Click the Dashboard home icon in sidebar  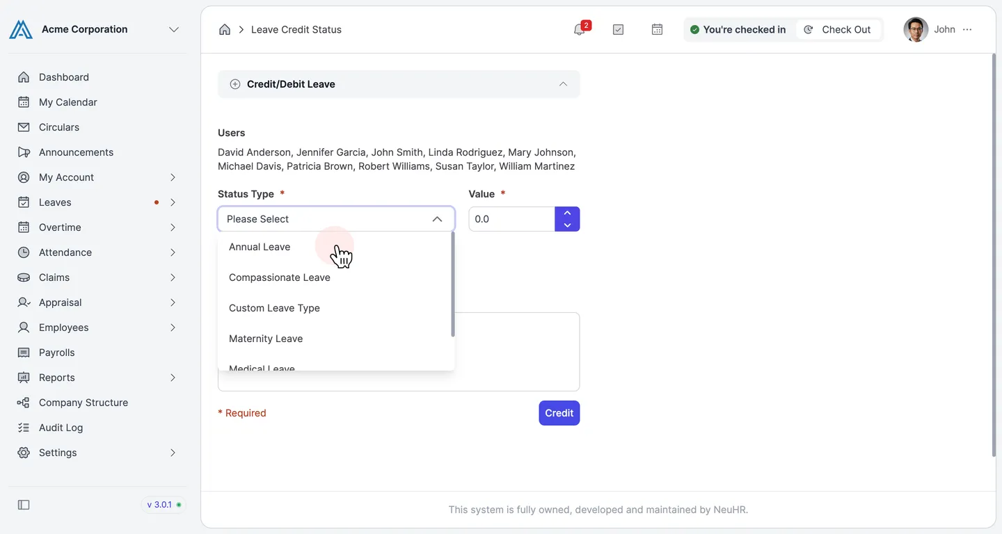click(24, 77)
